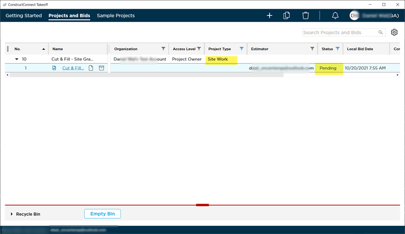
Task: Maximize the ConstructConnect Takeoff window
Action: click(x=384, y=5)
